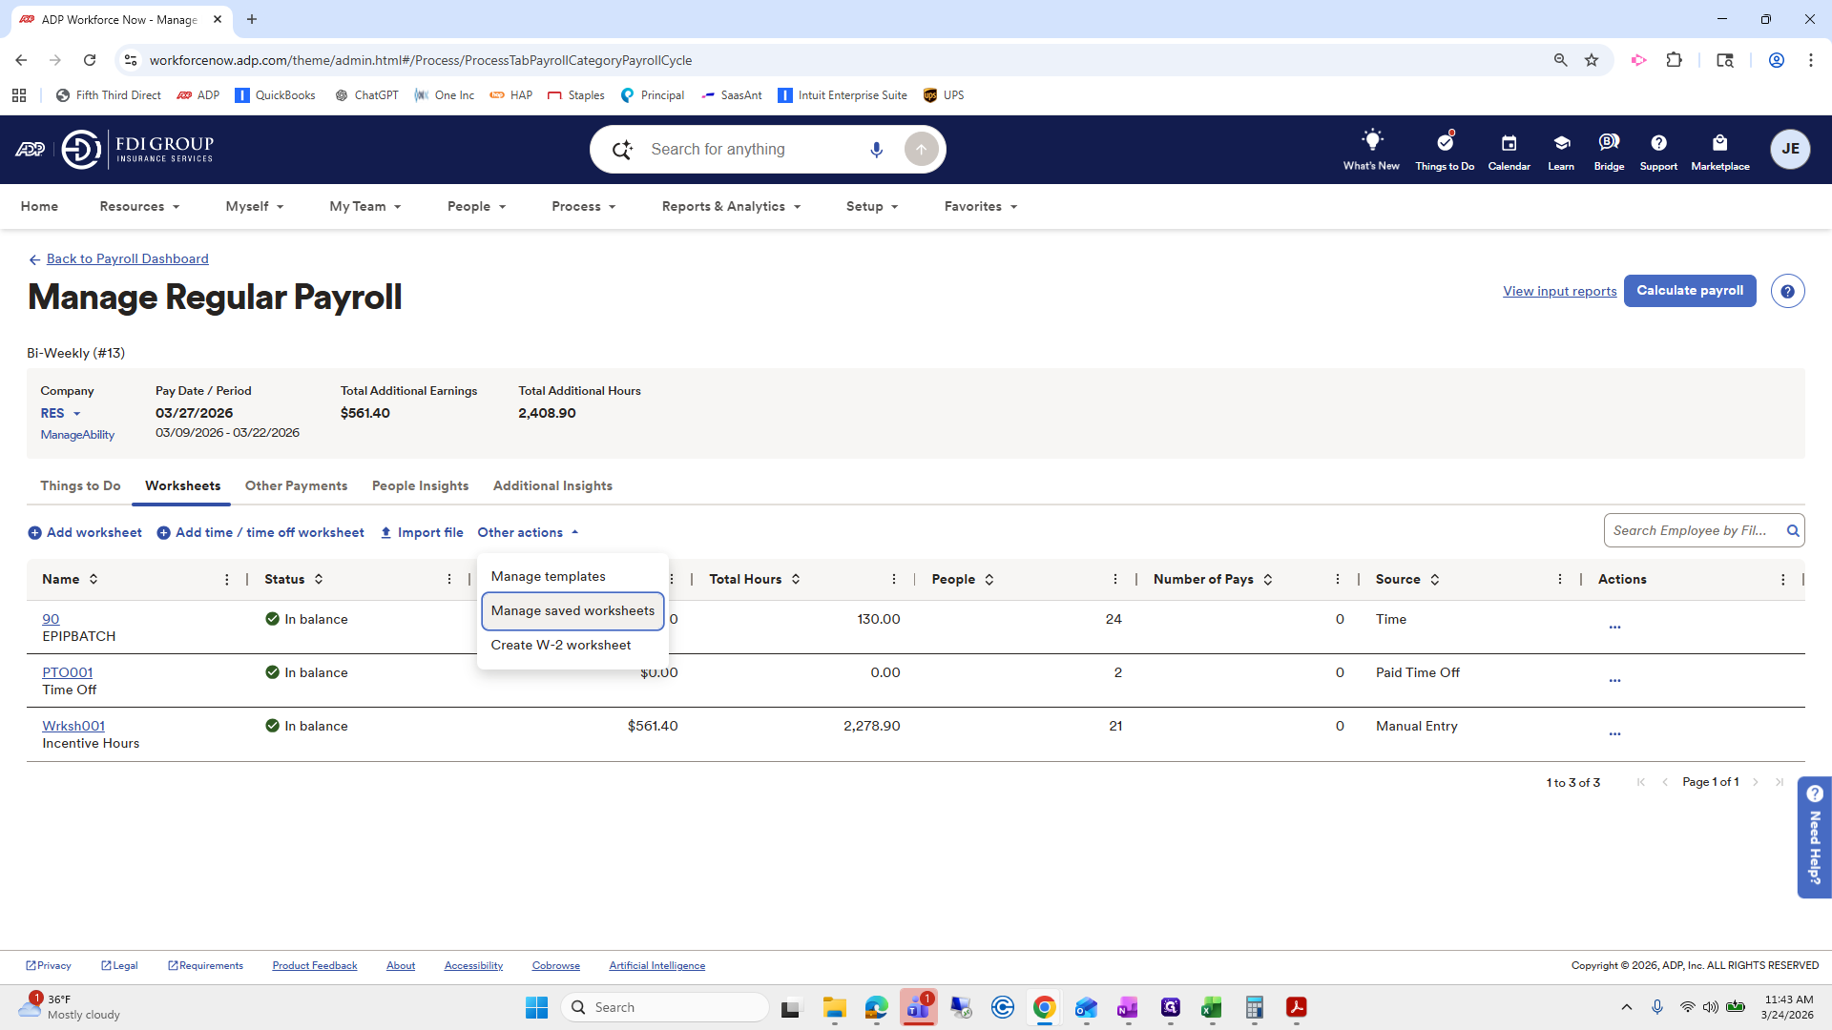The image size is (1832, 1030).
Task: Toggle sort on the Total Hours column
Action: [x=798, y=579]
